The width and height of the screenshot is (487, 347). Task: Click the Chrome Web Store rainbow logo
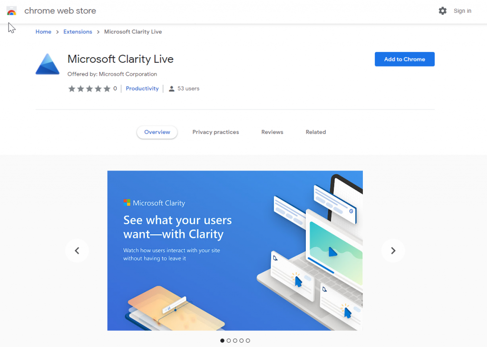11,11
